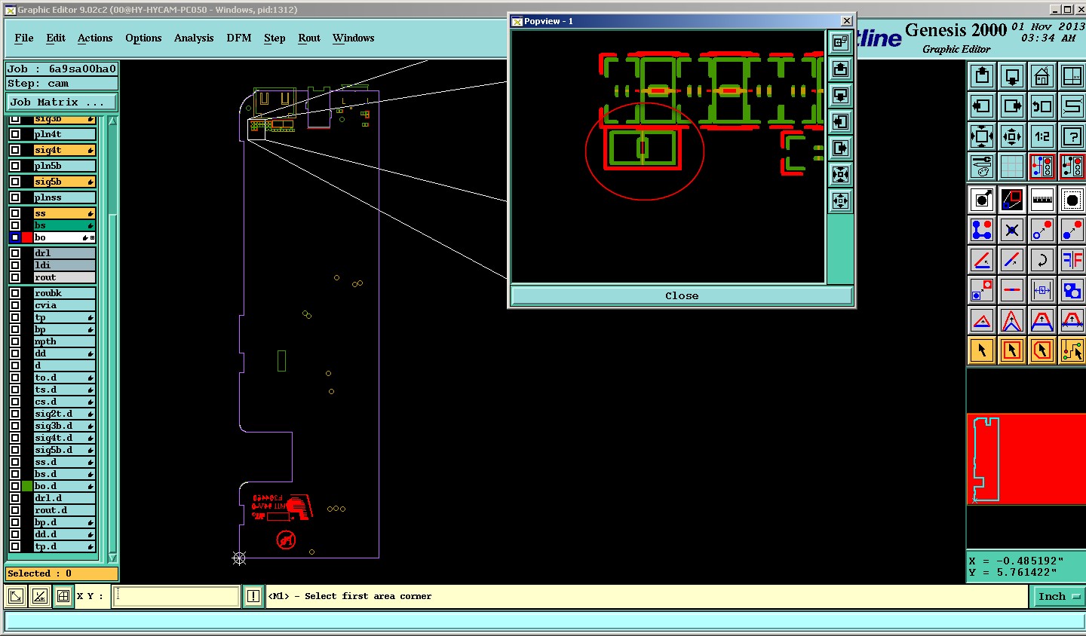Screen dimensions: 1086x636
Task: Toggle display checkbox for layer drl
Action: (x=15, y=253)
